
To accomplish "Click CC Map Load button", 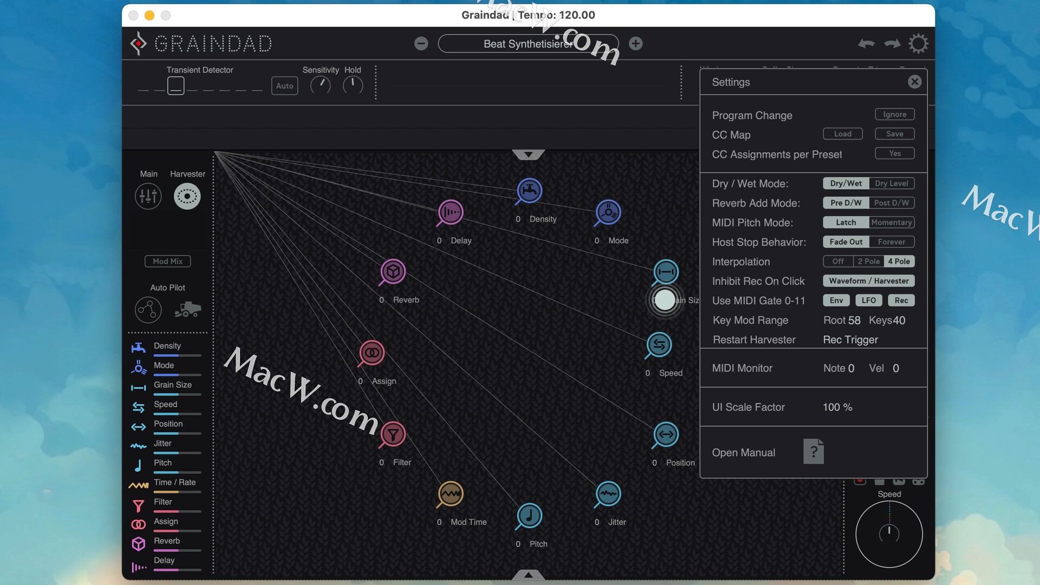I will point(843,134).
